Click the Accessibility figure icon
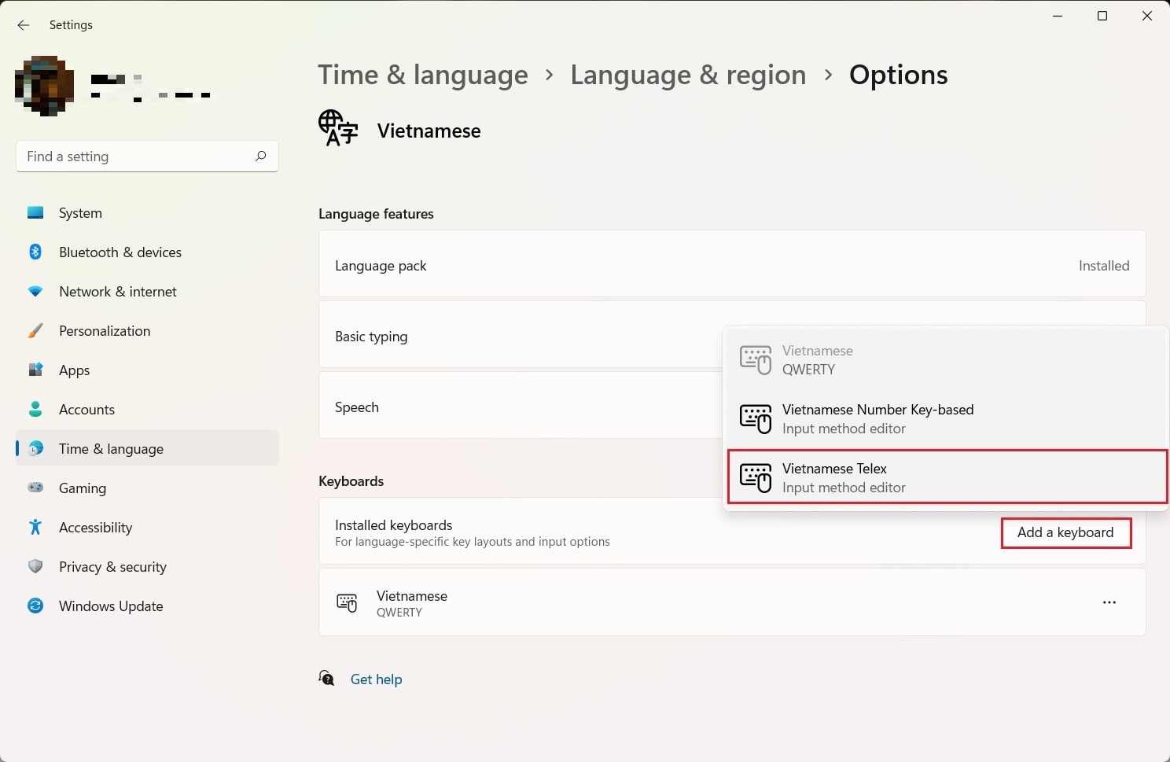This screenshot has width=1170, height=762. [x=35, y=527]
